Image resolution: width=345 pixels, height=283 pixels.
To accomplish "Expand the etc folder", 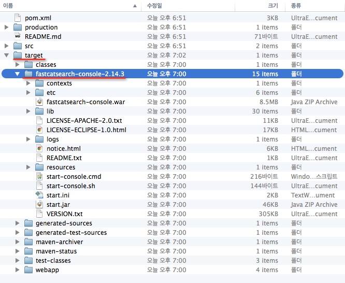I will click(28, 92).
